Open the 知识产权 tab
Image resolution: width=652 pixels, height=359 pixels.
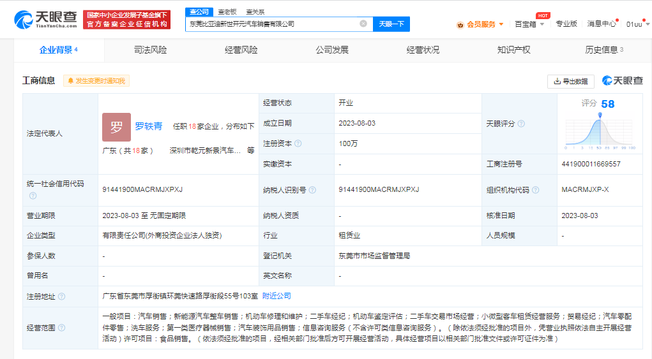(513, 50)
